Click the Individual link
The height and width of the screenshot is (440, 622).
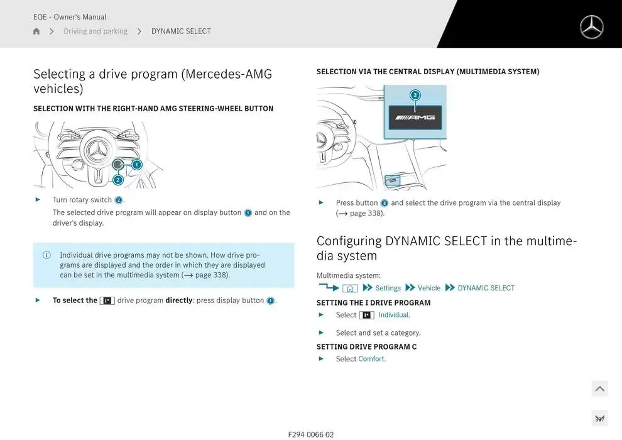coord(393,315)
